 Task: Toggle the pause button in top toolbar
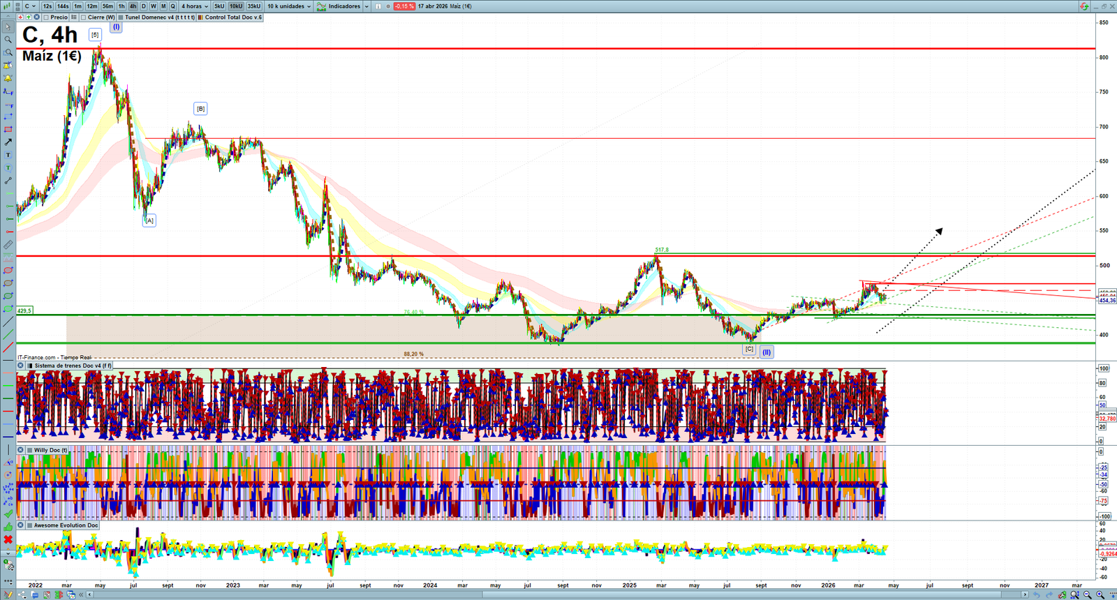tap(378, 6)
